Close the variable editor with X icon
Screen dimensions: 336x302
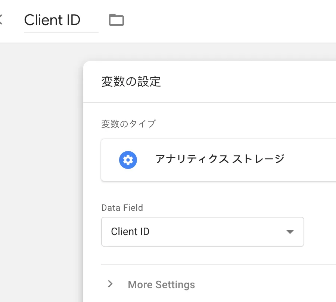pyautogui.click(x=1, y=19)
